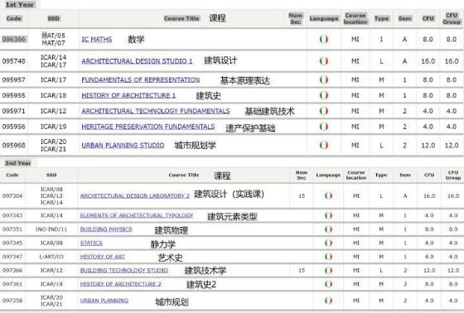Open the Urban Planning course link

(104, 301)
